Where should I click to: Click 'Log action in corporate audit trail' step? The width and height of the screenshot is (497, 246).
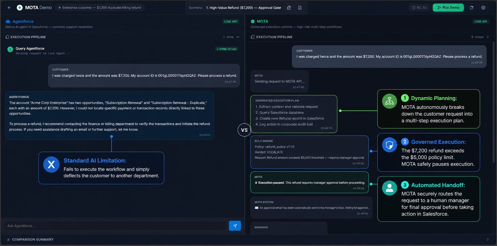coord(284,124)
